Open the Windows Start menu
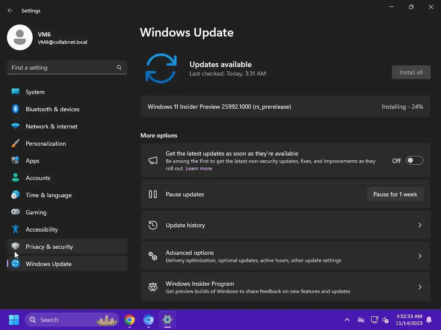The width and height of the screenshot is (441, 330). click(14, 320)
